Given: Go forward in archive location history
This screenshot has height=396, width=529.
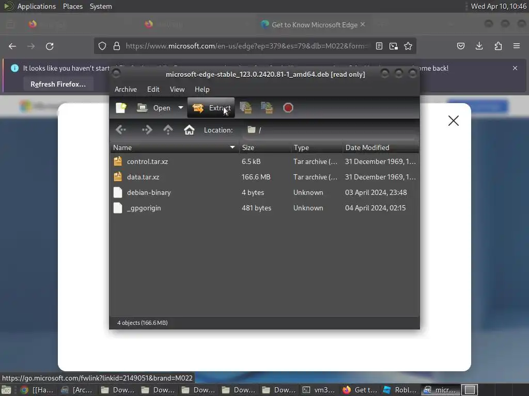Looking at the screenshot, I should pos(147,130).
